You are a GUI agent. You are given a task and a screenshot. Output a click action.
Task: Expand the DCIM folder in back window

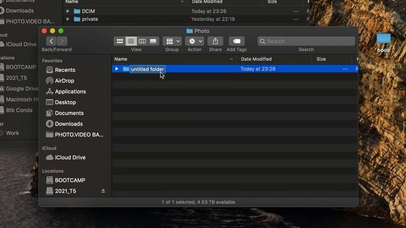click(68, 11)
